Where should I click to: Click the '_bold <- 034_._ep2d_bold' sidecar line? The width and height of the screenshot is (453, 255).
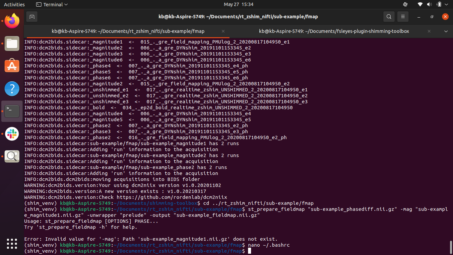pos(159,108)
